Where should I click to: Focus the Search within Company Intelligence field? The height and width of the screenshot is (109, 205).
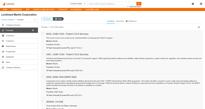pos(112,4)
